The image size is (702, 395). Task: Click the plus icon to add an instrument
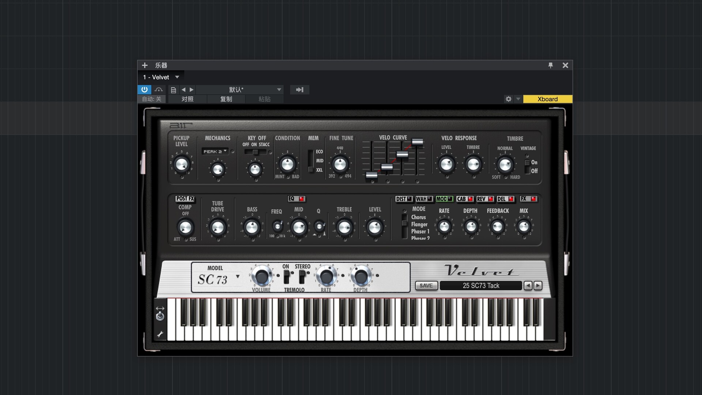[x=145, y=65]
